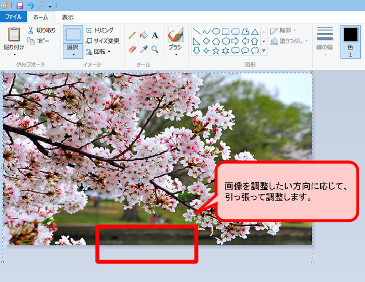The width and height of the screenshot is (365, 282).
Task: Choose the Left arrow shape
Action: [x=245, y=41]
